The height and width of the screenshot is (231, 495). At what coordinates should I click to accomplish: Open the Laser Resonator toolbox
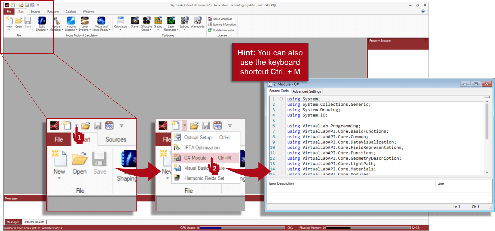tap(171, 24)
